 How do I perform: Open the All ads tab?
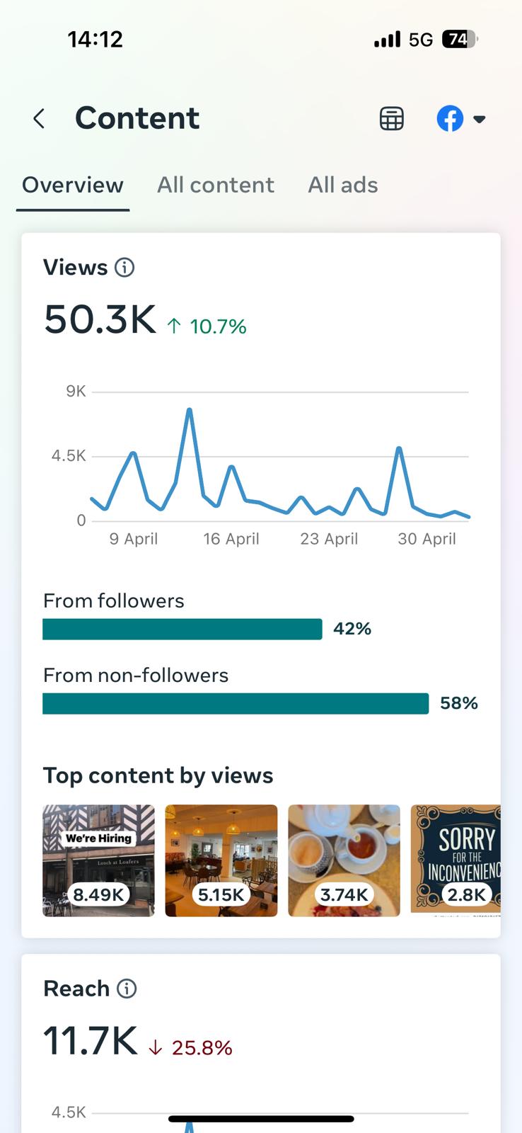pyautogui.click(x=343, y=186)
